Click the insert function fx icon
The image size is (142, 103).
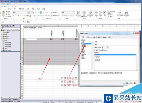[23, 22]
